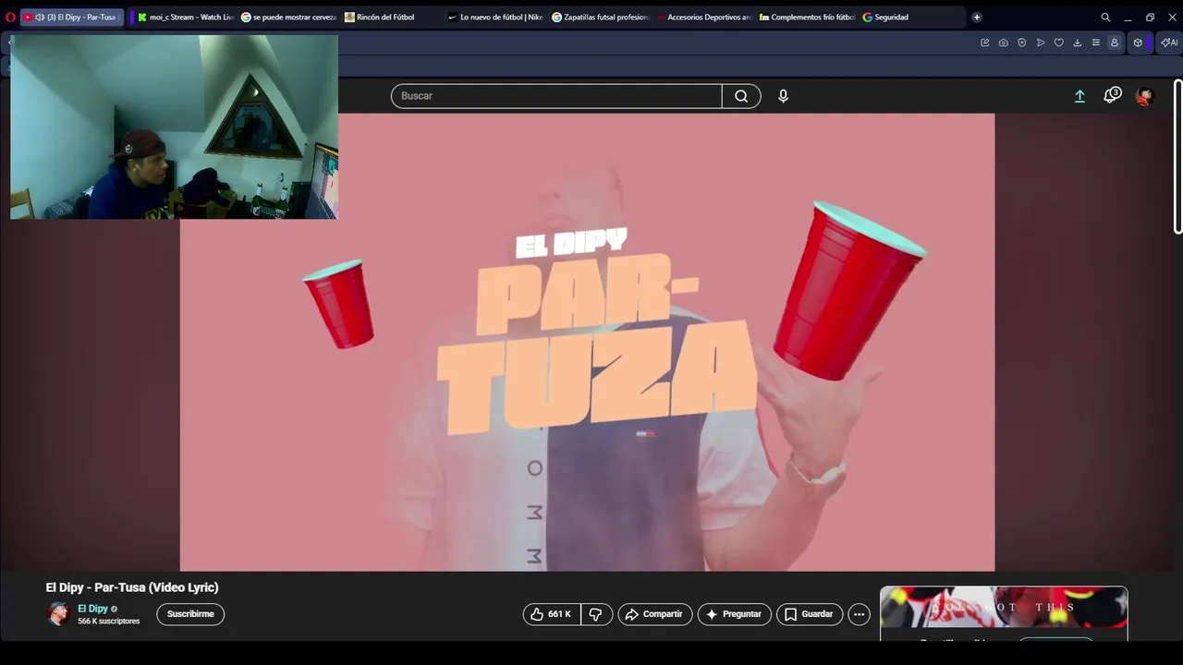Subscribe with the Suscribirme button
Screen dimensions: 1183x665
coord(190,614)
